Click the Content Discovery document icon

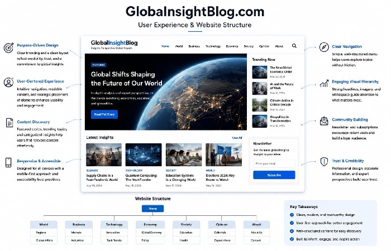[9, 123]
